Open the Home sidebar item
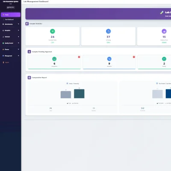 [11, 15]
